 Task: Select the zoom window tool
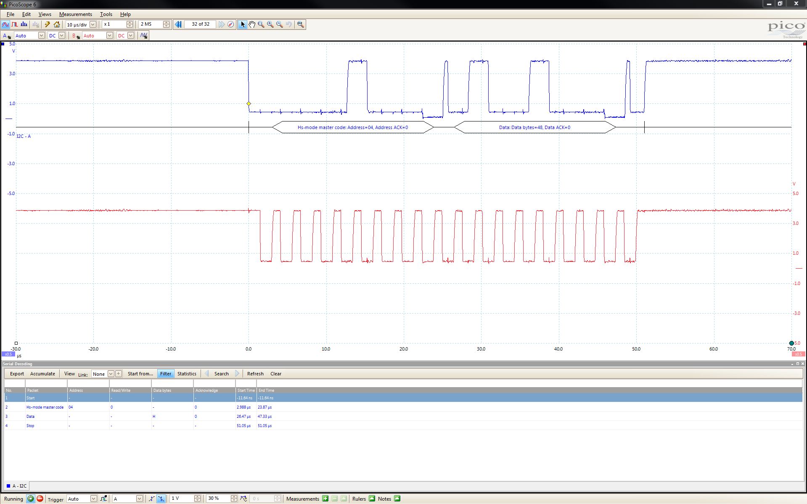(x=261, y=24)
